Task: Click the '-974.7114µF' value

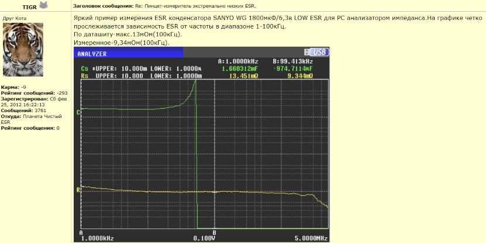Action: 292,69
